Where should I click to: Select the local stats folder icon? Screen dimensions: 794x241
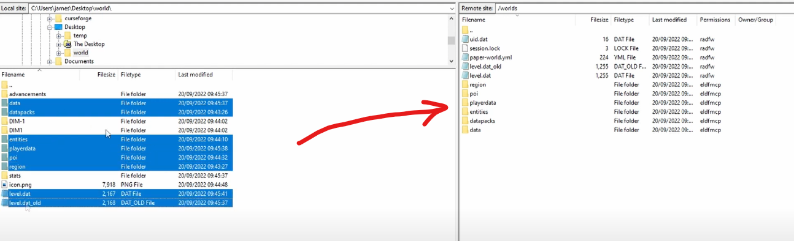[x=5, y=176]
